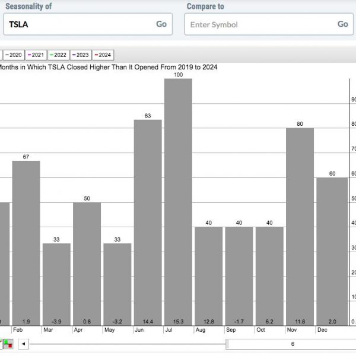Click the left arrow of years slider
Image resolution: width=356 pixels, height=356 pixels.
pos(23,344)
